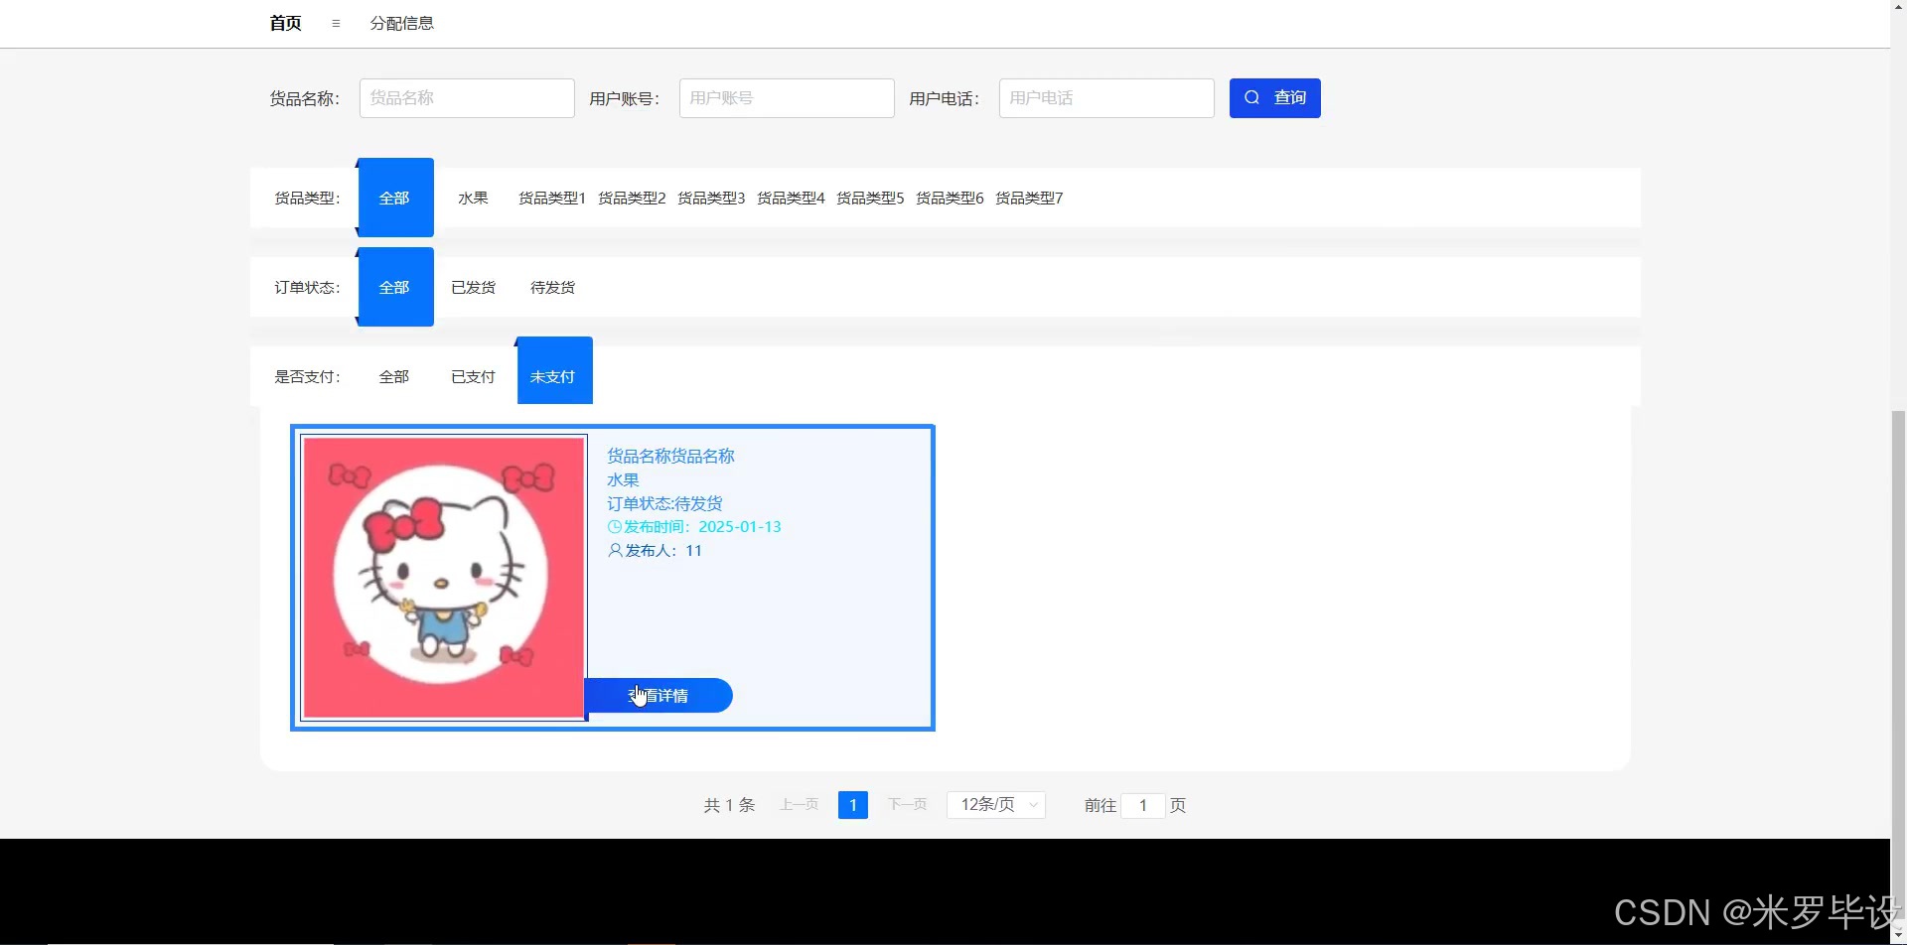Click page number 1 in pagination
Screen dimensions: 1907x945
click(853, 805)
